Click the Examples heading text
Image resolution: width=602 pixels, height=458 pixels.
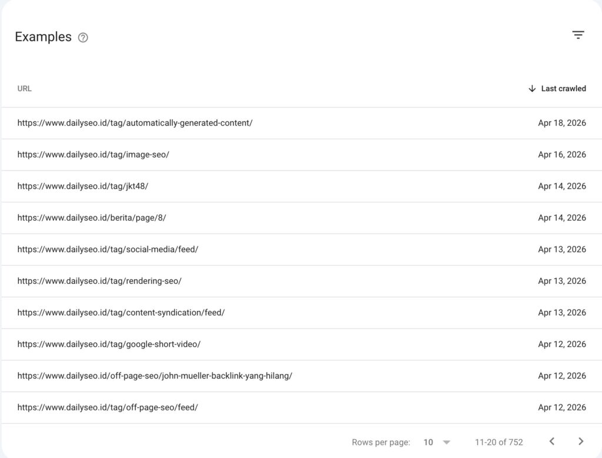[x=43, y=37]
